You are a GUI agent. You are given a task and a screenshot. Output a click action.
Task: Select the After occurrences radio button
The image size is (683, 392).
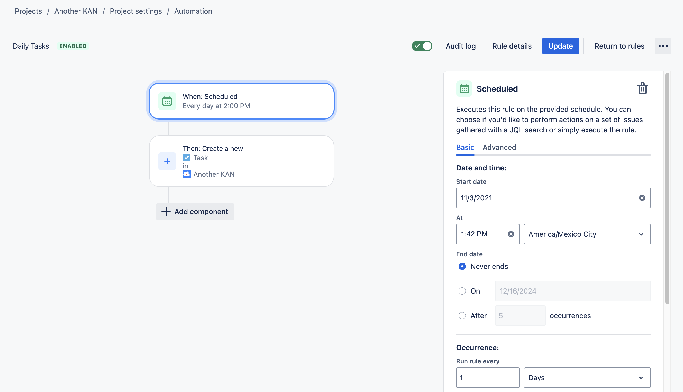462,315
